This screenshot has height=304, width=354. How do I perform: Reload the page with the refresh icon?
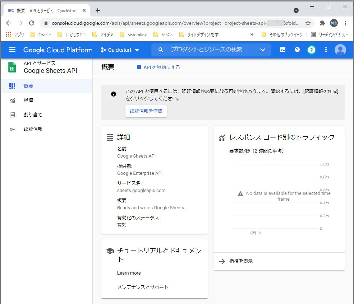32,23
